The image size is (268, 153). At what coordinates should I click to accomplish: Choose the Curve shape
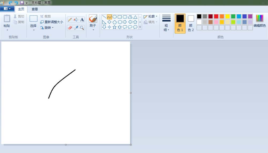109,17
